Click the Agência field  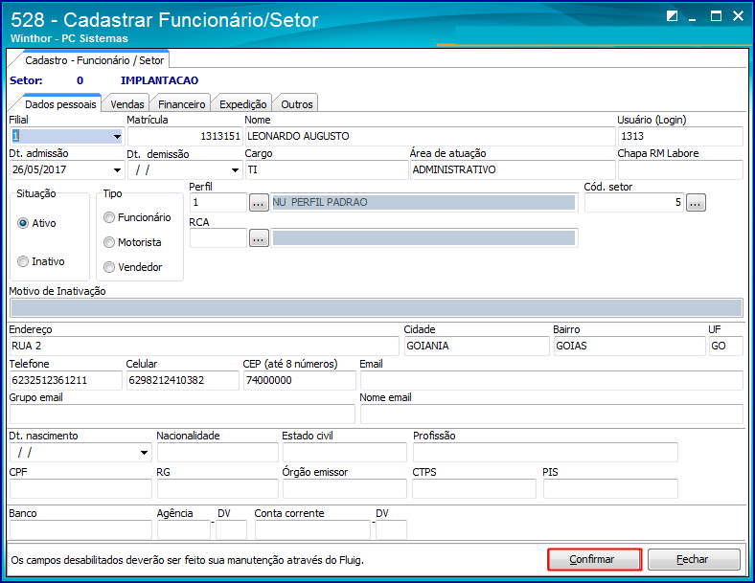tap(184, 530)
